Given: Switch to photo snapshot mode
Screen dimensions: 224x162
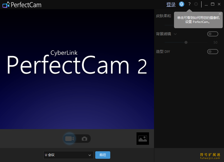Looking at the screenshot, I should [x=84, y=139].
